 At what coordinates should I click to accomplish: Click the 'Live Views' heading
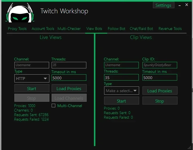(x=51, y=37)
